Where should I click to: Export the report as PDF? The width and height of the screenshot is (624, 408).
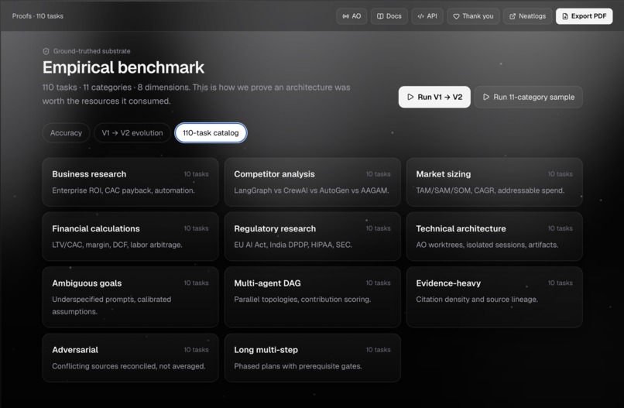point(585,16)
